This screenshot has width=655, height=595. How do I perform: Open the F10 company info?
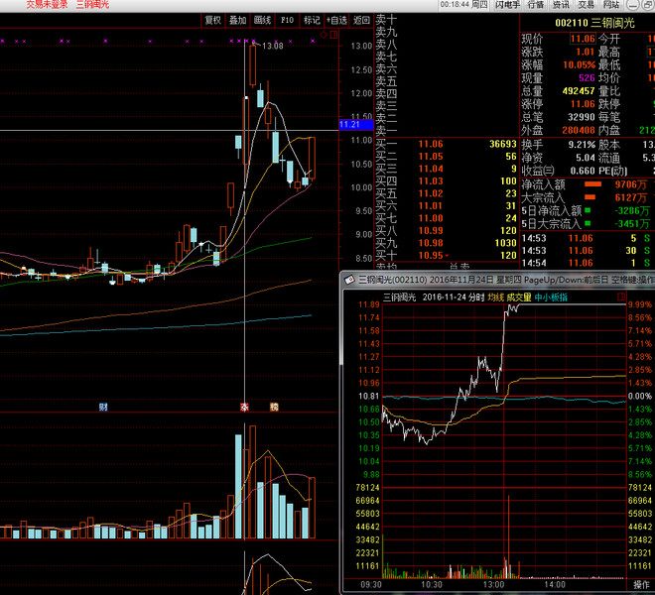pyautogui.click(x=287, y=20)
